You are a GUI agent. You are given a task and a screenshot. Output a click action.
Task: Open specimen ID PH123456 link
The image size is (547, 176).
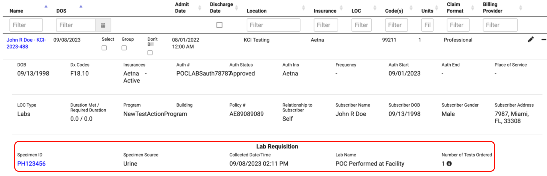pyautogui.click(x=31, y=164)
